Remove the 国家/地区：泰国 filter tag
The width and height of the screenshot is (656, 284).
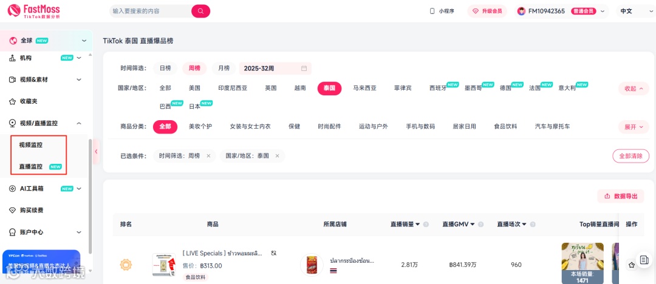pos(277,156)
